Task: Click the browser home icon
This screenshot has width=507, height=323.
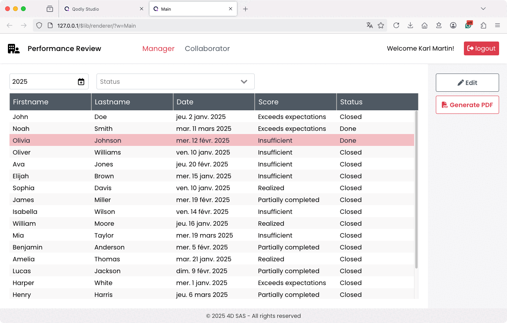Action: click(x=424, y=25)
